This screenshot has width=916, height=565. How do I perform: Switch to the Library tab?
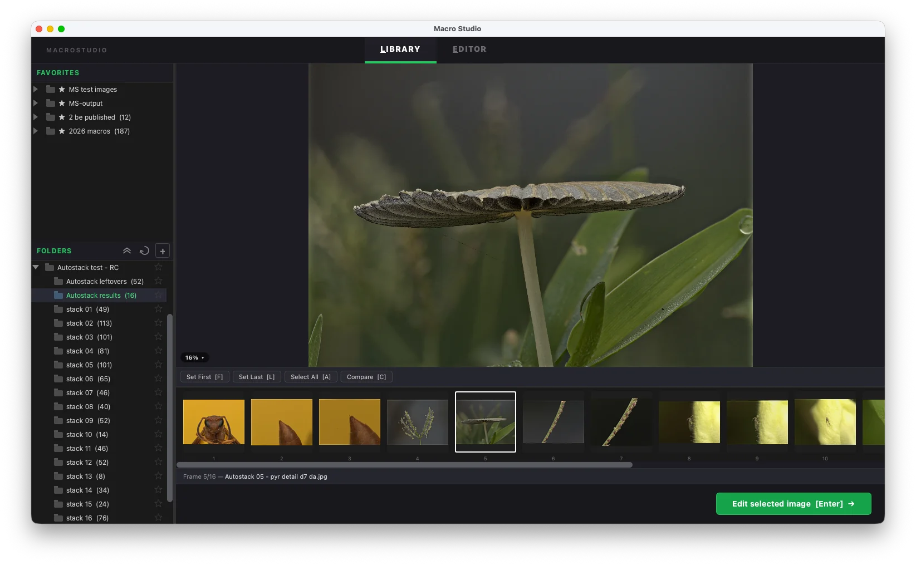pyautogui.click(x=400, y=50)
